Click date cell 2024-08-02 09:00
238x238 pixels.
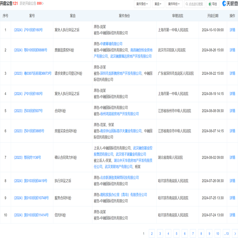coord(213,157)
